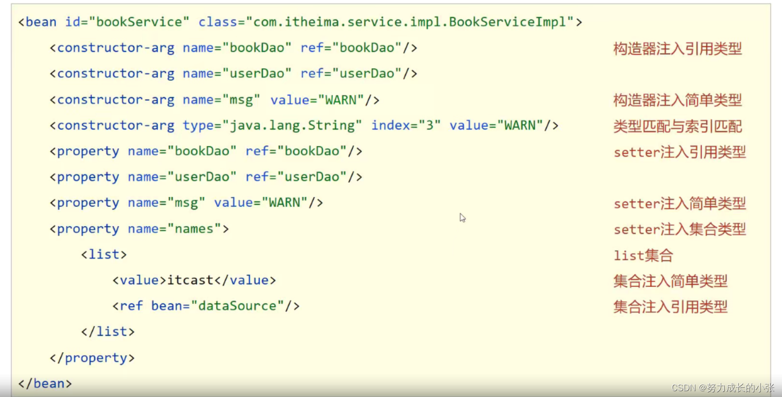Click the closing </bean> tag
Screen dimensions: 782x397
45,384
